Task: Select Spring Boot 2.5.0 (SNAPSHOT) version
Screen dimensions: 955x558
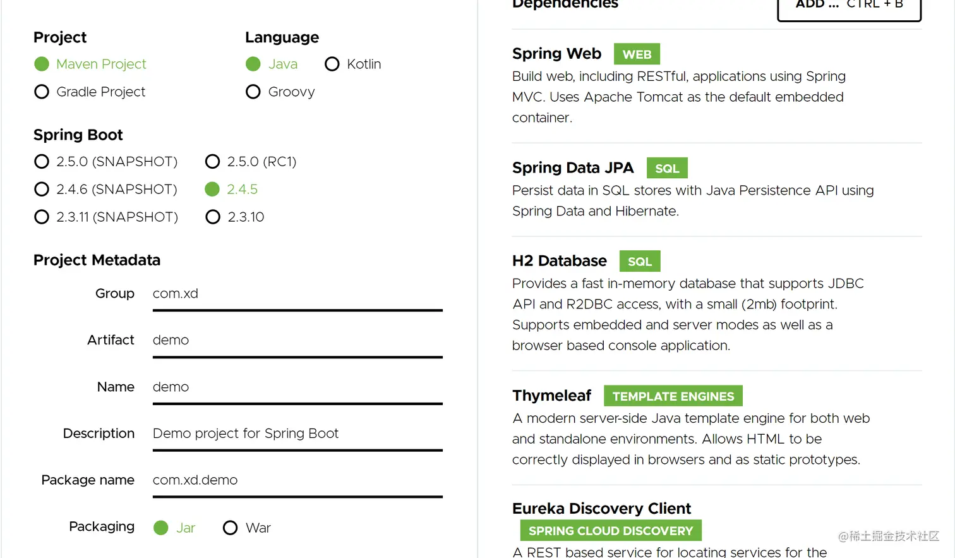Action: pyautogui.click(x=42, y=162)
